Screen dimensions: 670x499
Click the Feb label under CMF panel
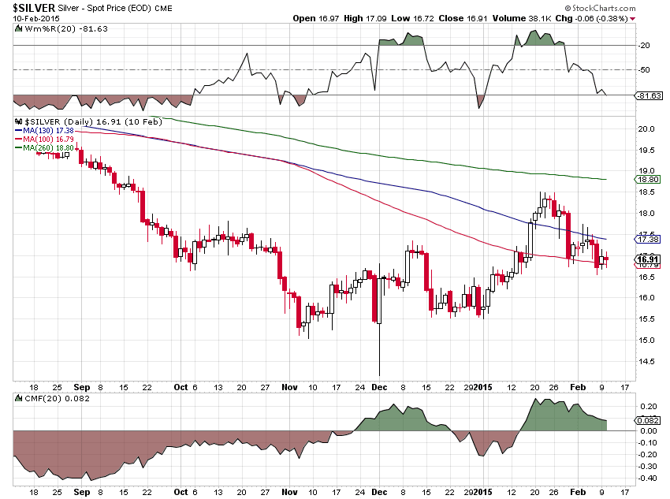pyautogui.click(x=578, y=492)
